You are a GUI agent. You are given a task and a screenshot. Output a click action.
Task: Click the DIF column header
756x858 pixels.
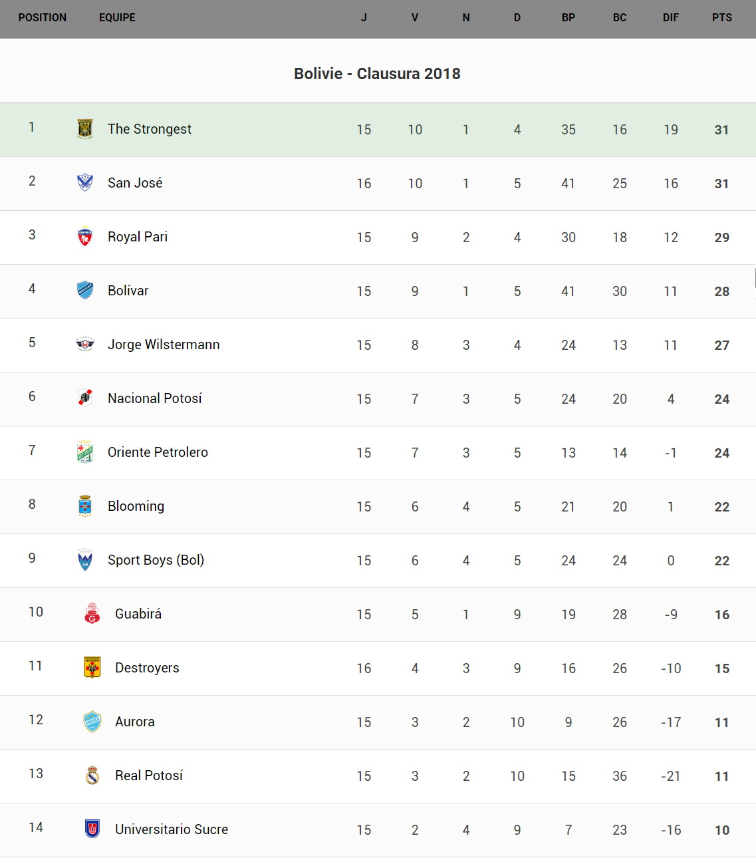(670, 18)
